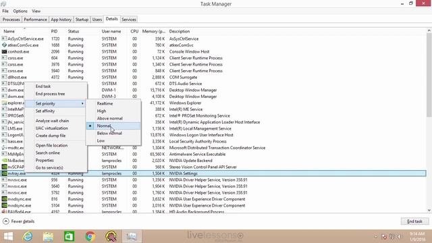This screenshot has height=243, width=432.
Task: Open the Start button on taskbar
Action: pyautogui.click(x=8, y=236)
